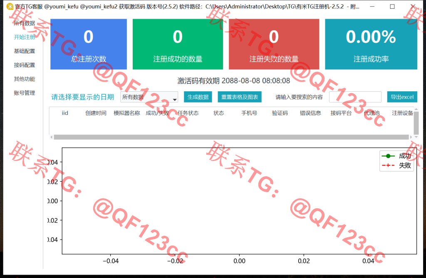Click the 生成数据 button
Image resolution: width=426 pixels, height=278 pixels.
(x=198, y=97)
